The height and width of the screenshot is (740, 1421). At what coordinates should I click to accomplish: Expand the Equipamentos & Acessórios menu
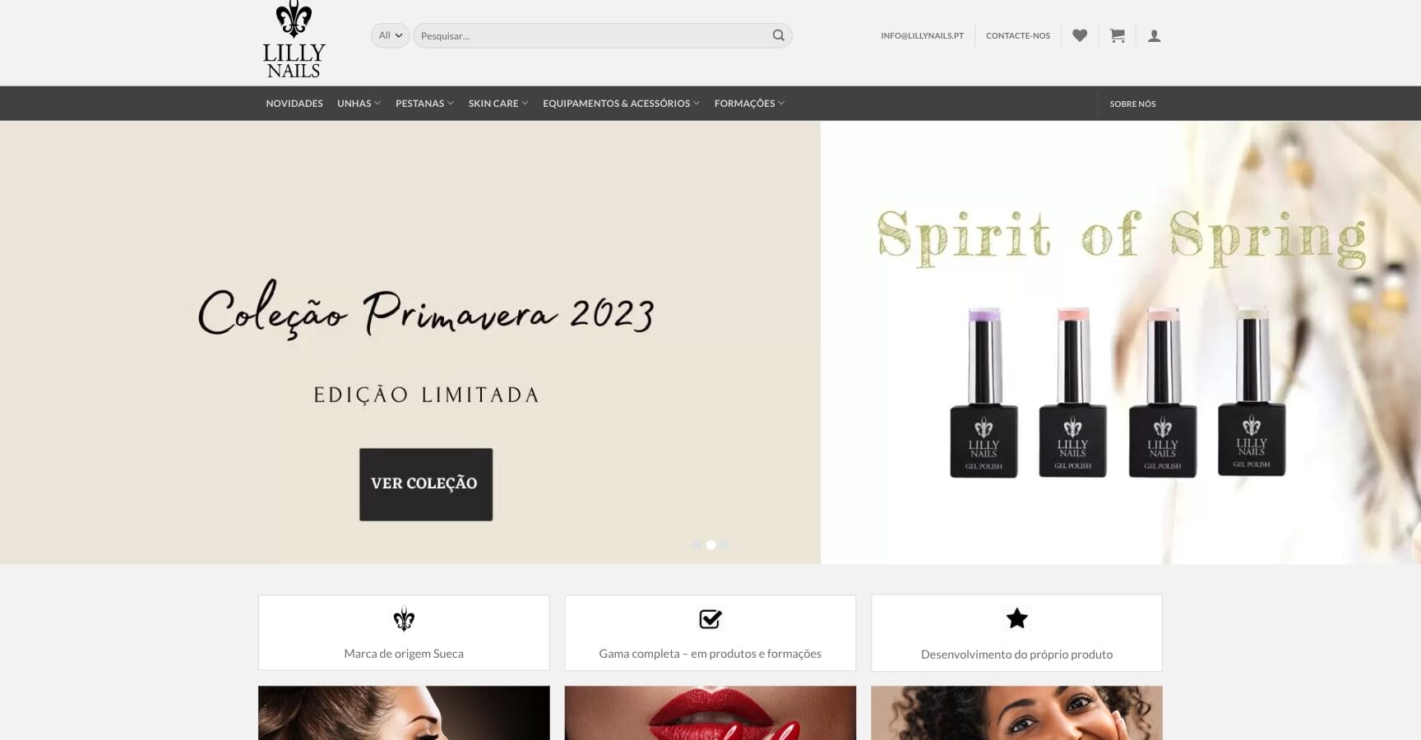[x=621, y=104]
